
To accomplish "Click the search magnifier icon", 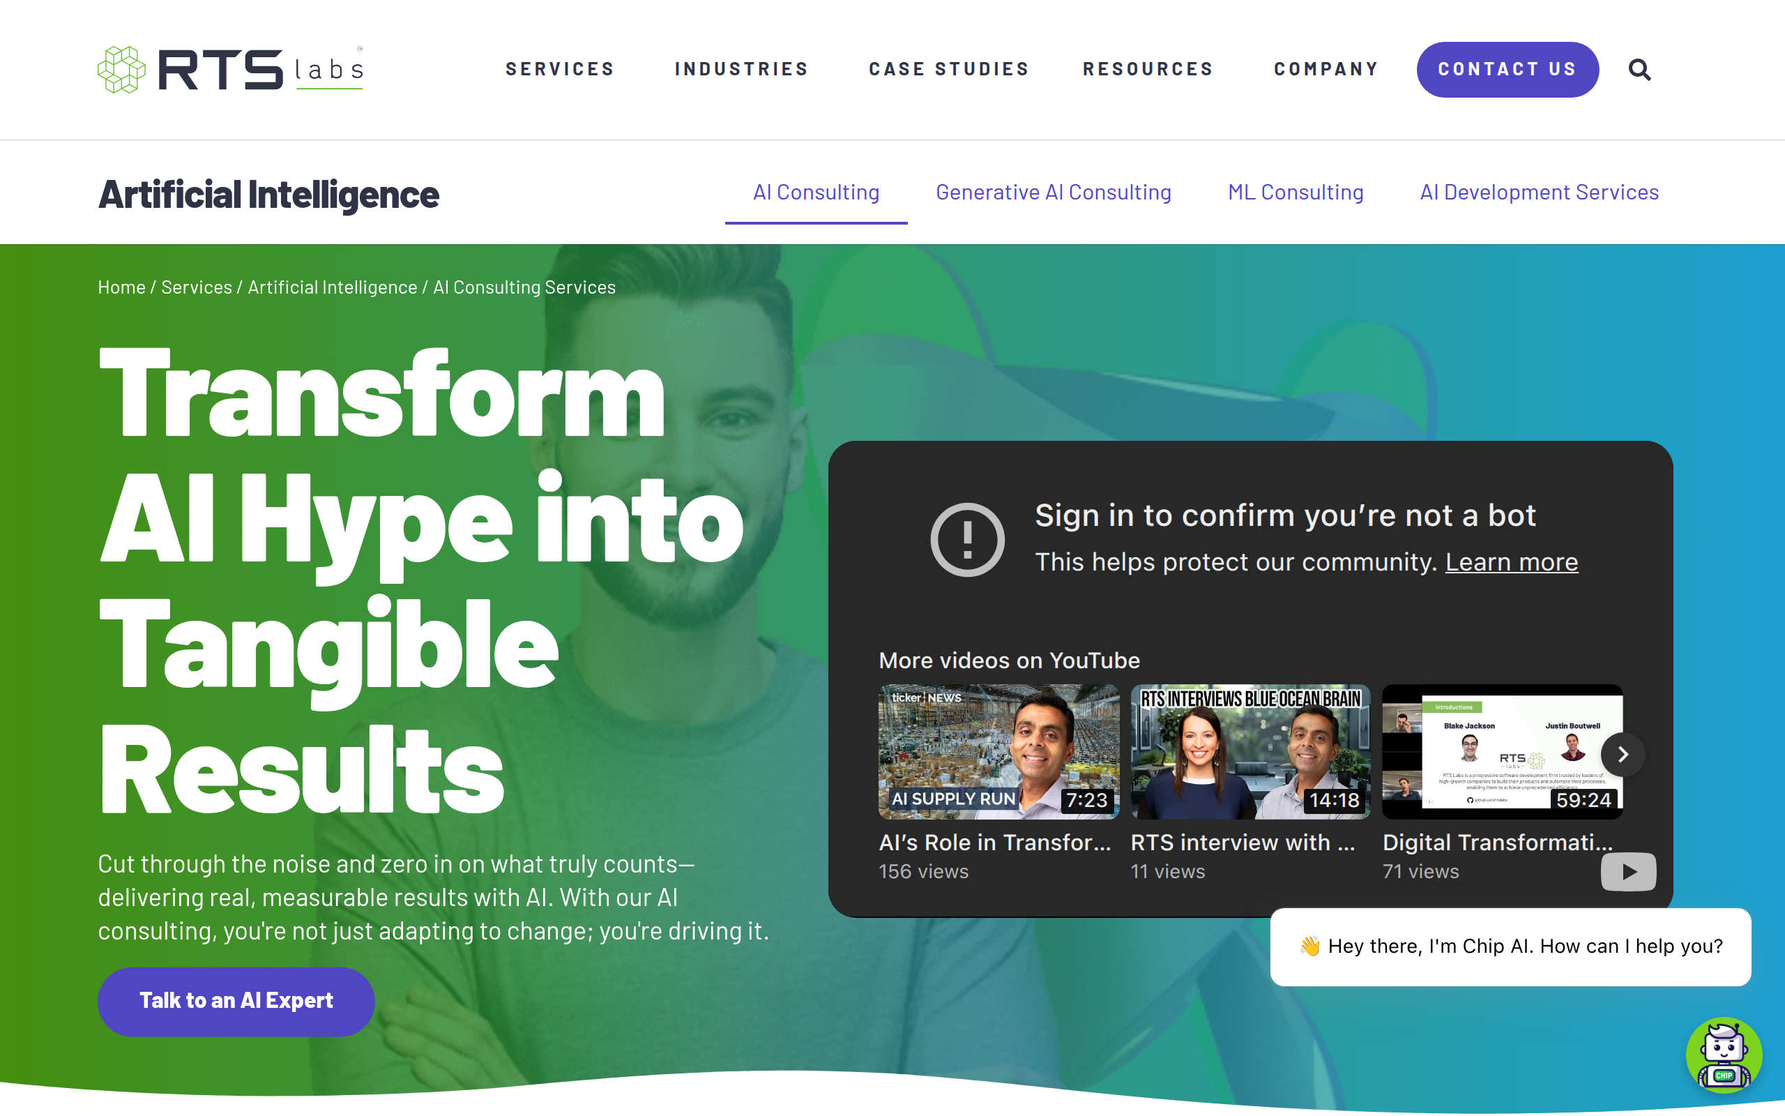I will click(1639, 69).
